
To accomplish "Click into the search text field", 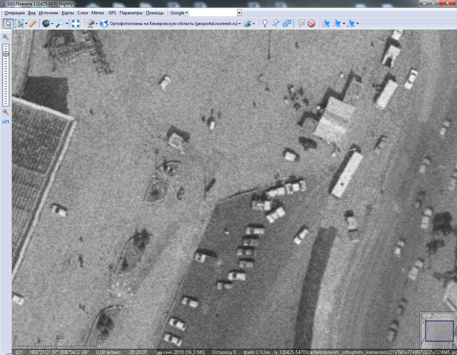I will click(x=213, y=13).
